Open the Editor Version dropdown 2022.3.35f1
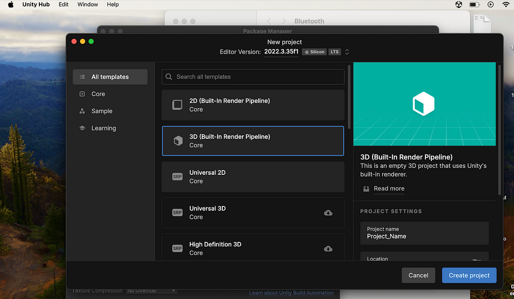Screen dimensions: 514x299 [281, 52]
